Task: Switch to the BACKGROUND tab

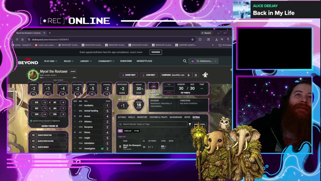Action: tap(176, 117)
